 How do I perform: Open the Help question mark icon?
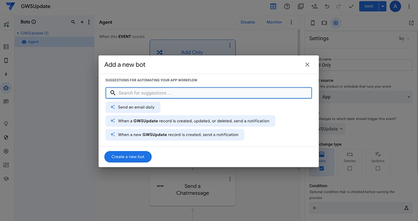(287, 7)
